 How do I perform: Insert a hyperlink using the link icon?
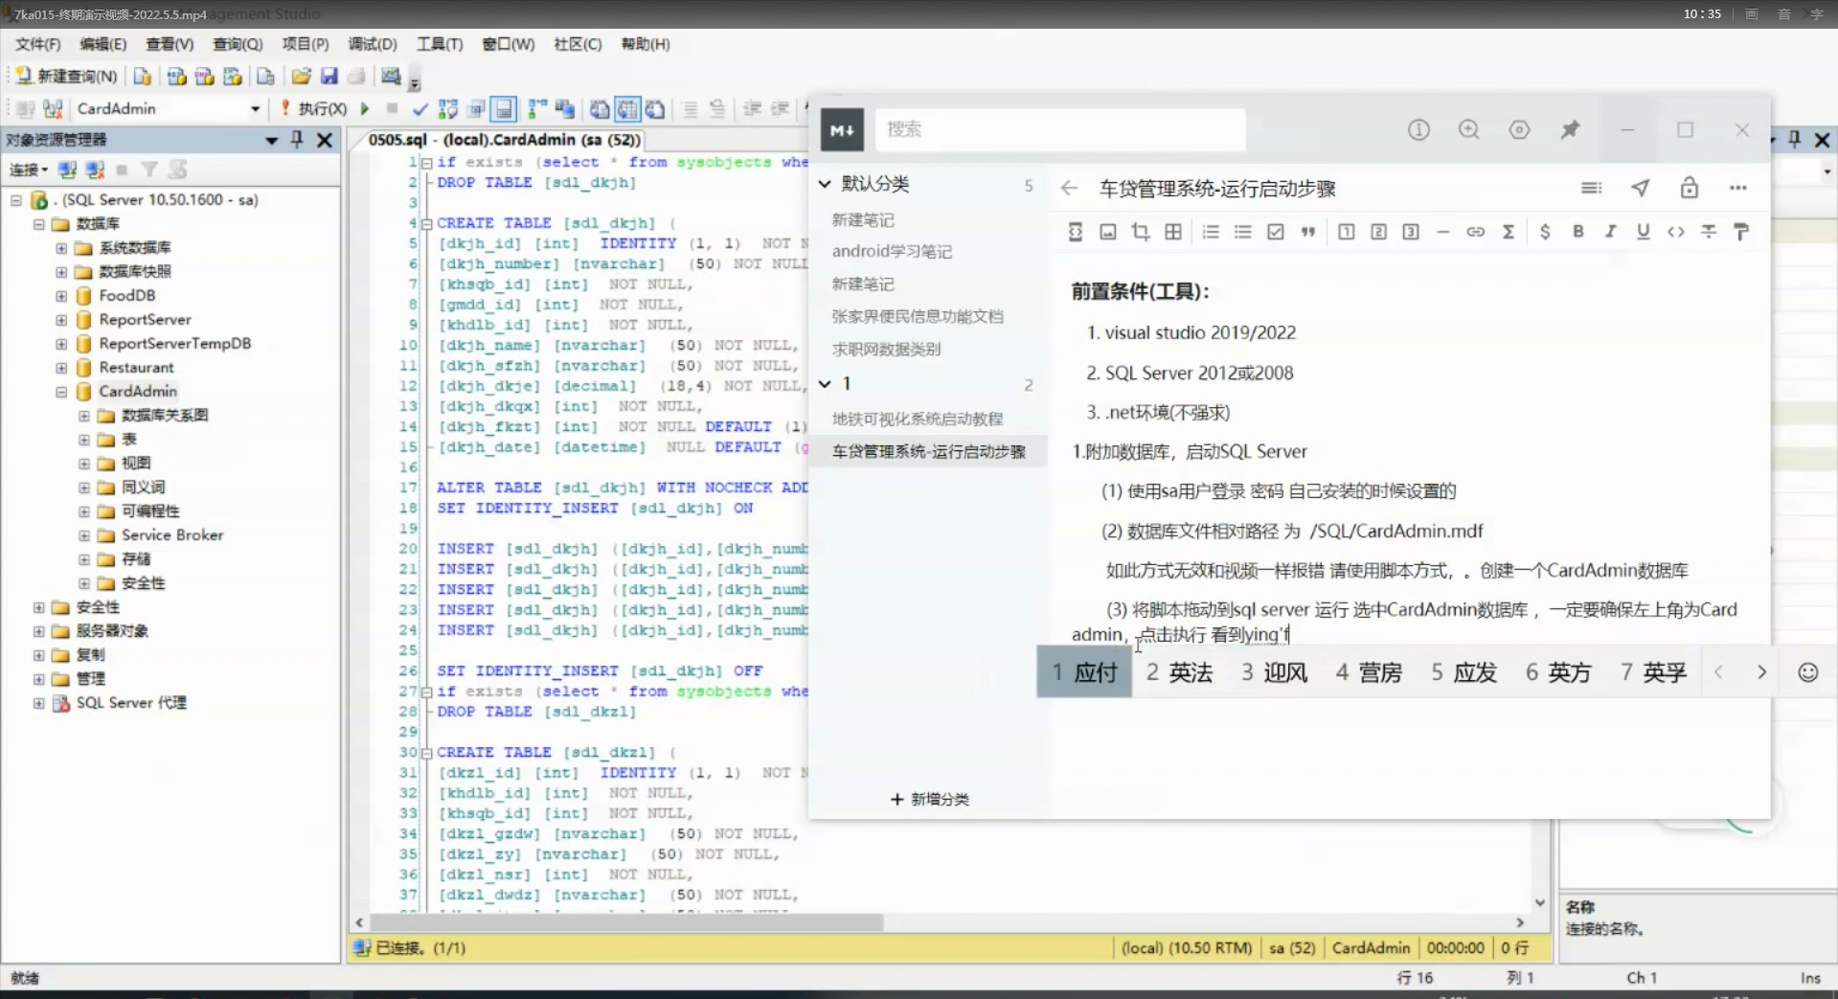pyautogui.click(x=1475, y=232)
